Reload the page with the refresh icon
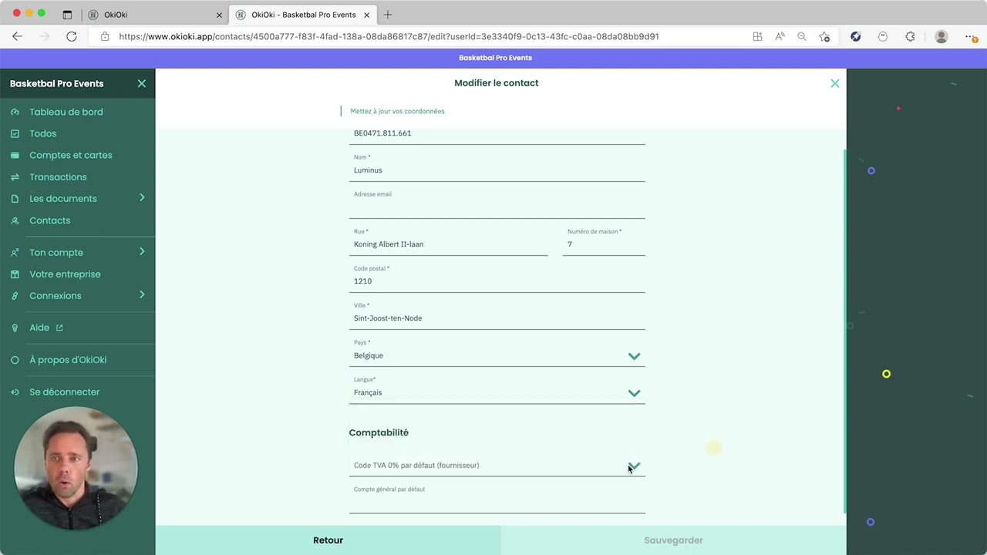Image resolution: width=987 pixels, height=555 pixels. 72,36
